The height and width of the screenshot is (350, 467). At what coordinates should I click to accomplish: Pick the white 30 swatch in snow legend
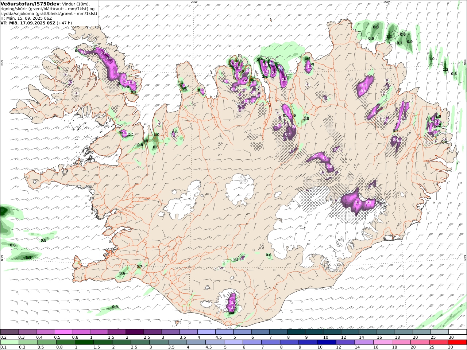click(x=457, y=332)
